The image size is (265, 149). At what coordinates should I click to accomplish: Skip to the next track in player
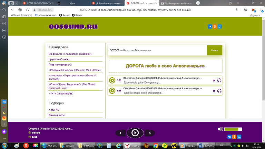point(150,133)
